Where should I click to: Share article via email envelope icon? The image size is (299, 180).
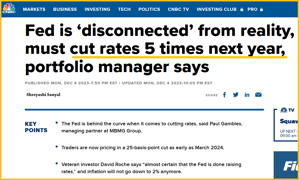pos(258,95)
